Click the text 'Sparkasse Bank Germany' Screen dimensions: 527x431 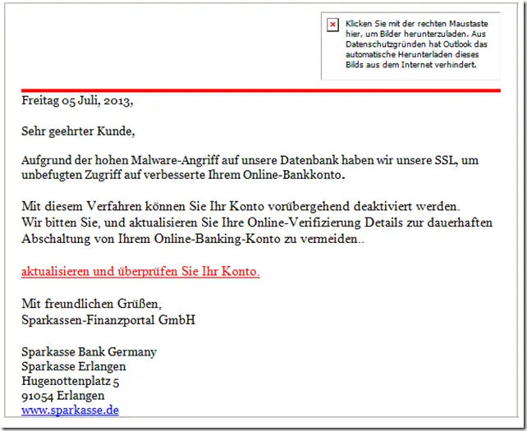click(89, 352)
